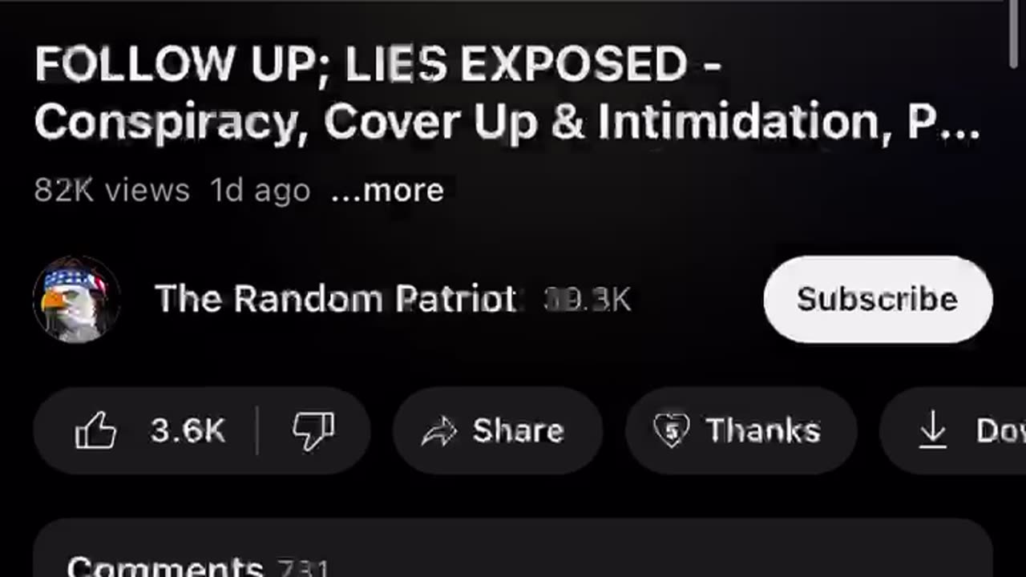Click the Thanks button label

[762, 431]
